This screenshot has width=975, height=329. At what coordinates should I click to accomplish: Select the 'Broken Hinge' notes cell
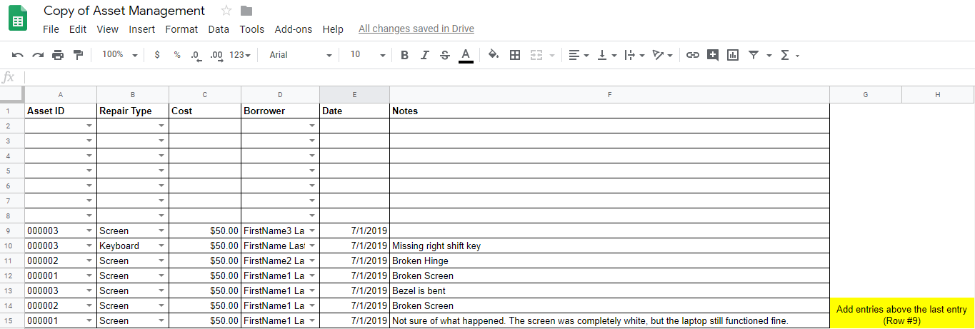pos(609,260)
